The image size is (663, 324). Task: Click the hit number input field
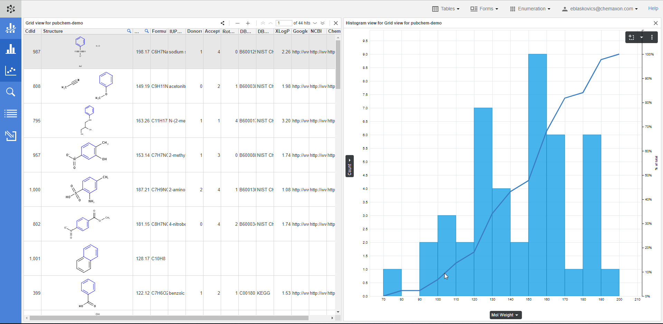(284, 23)
